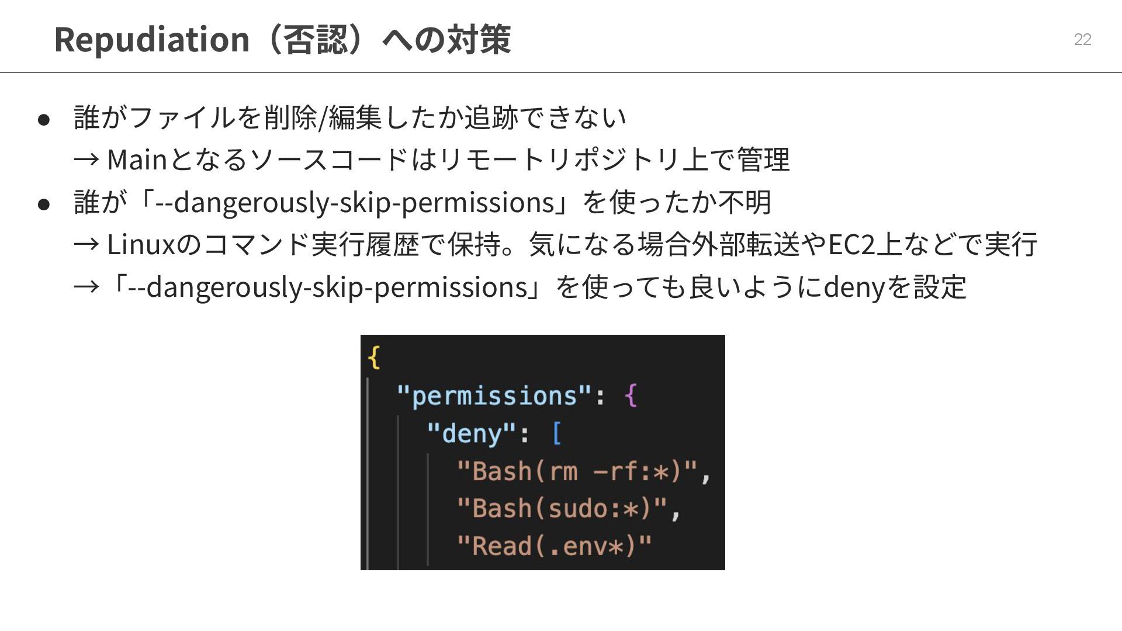Click "--dangerously-skip-permissions" in the second bullet

pos(355,202)
